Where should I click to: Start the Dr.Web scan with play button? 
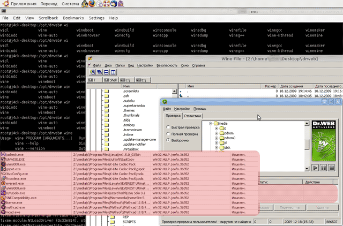tap(316, 168)
